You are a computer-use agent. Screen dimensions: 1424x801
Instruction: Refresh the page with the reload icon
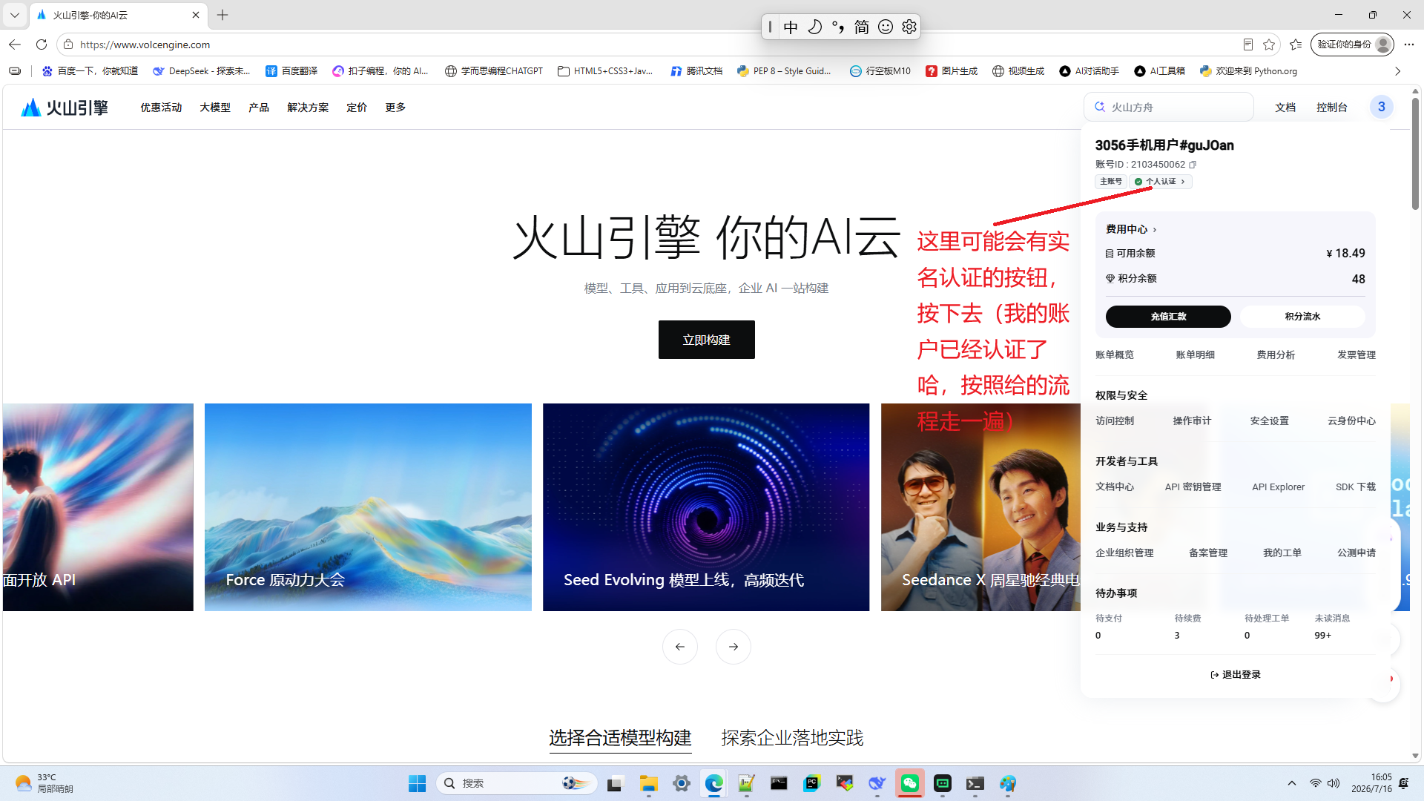(42, 44)
